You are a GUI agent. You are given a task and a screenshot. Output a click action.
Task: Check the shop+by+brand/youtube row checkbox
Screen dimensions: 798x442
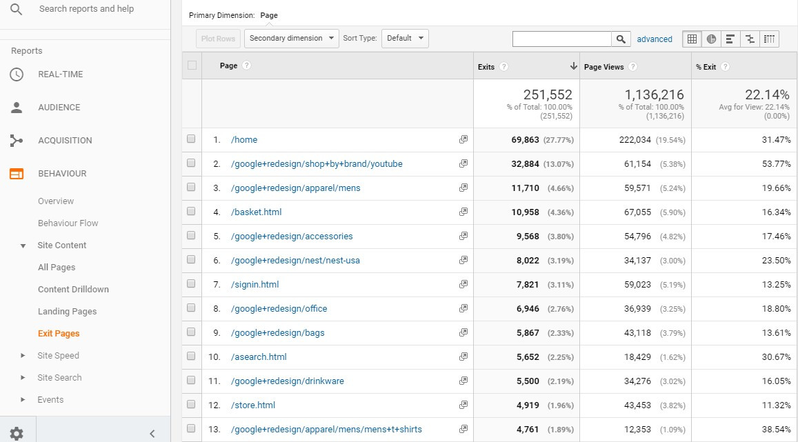click(x=191, y=163)
